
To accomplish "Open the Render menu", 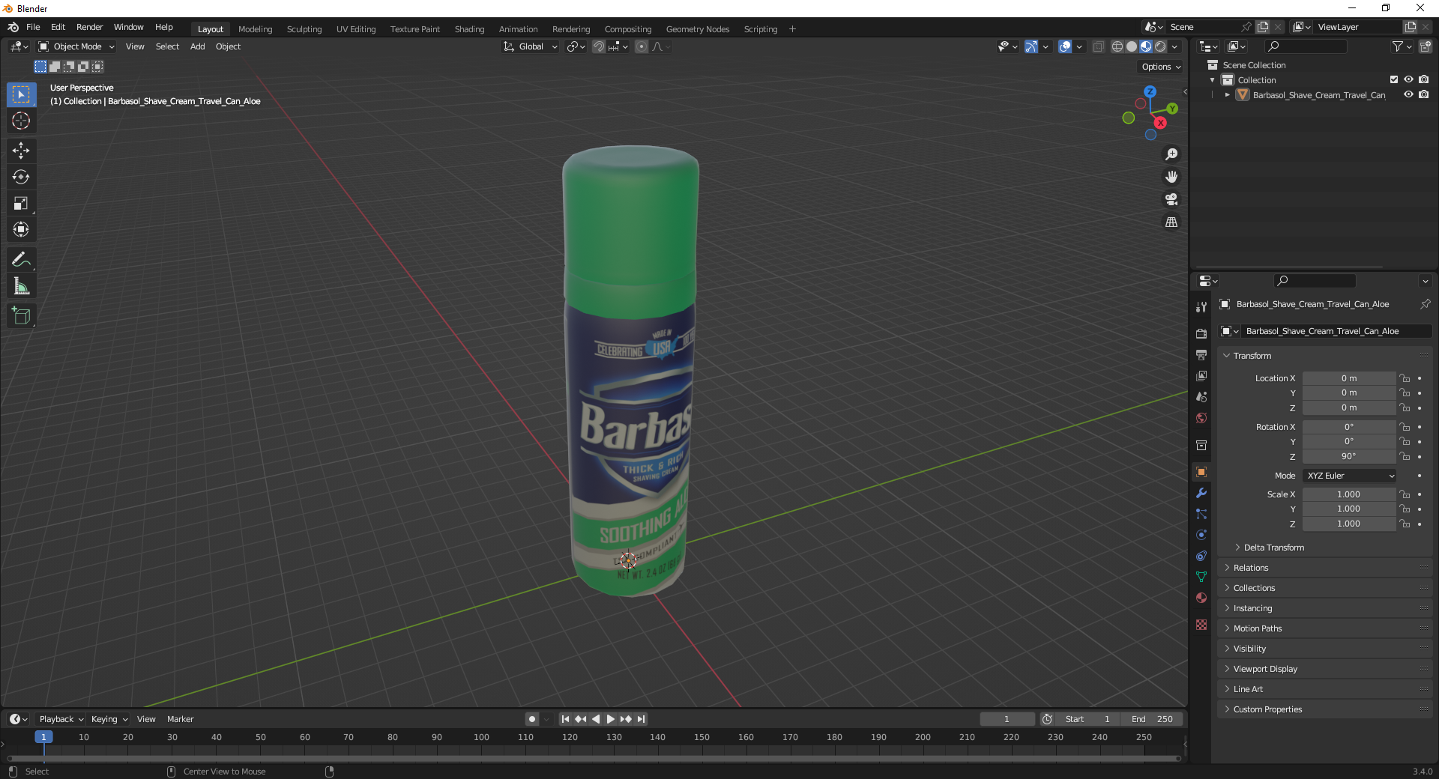I will (x=89, y=27).
